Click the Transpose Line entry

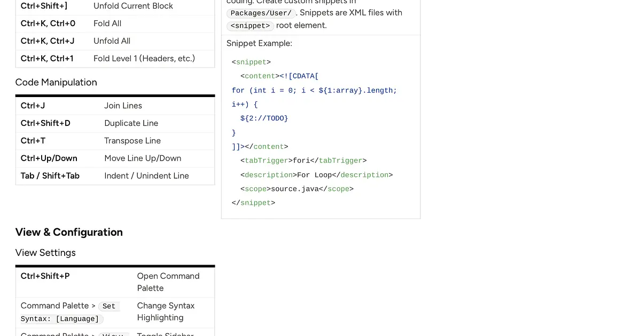click(x=115, y=141)
